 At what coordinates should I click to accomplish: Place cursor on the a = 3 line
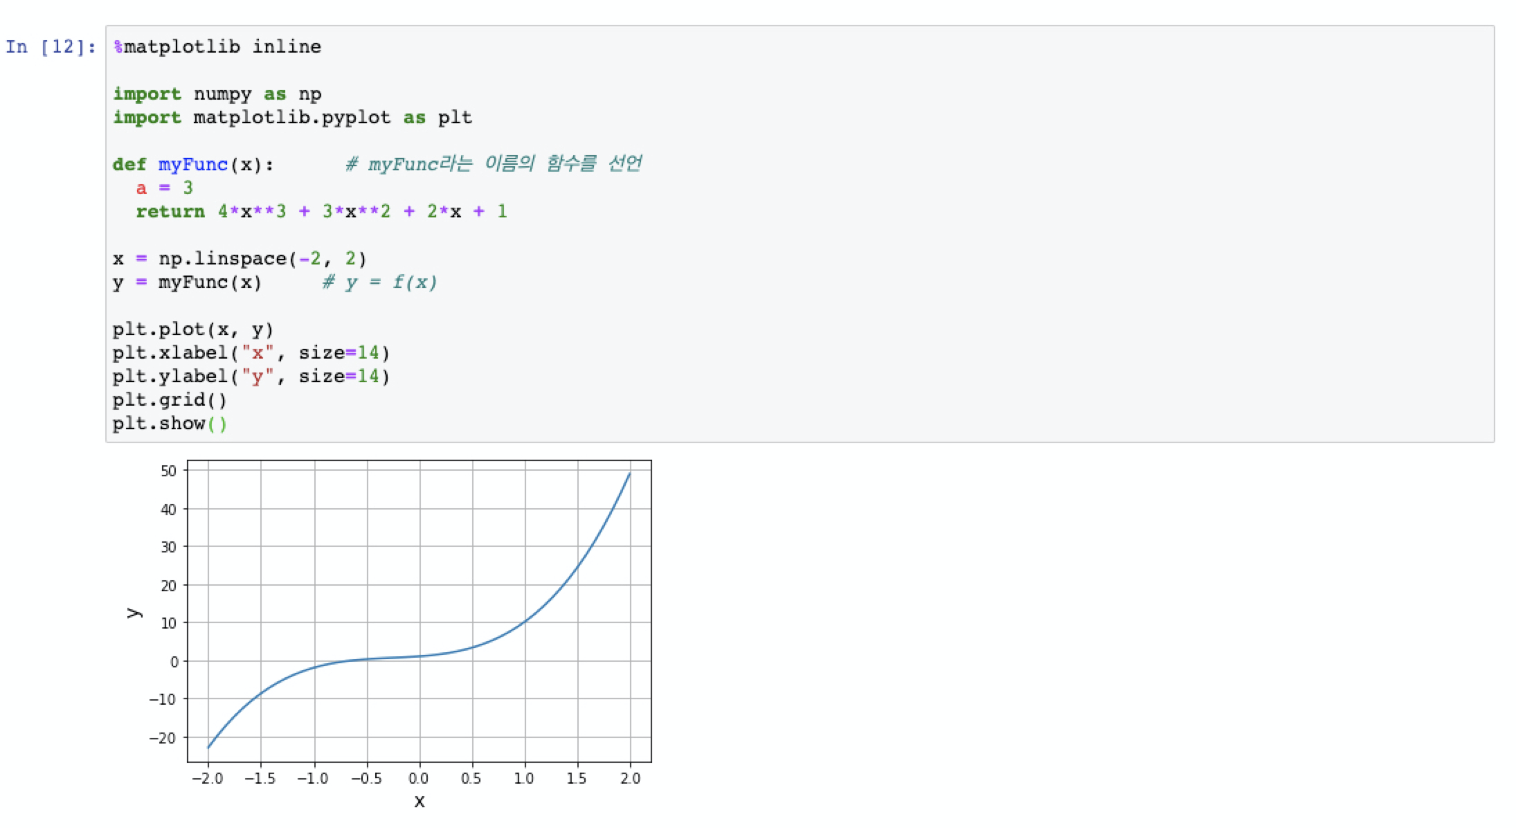[165, 188]
